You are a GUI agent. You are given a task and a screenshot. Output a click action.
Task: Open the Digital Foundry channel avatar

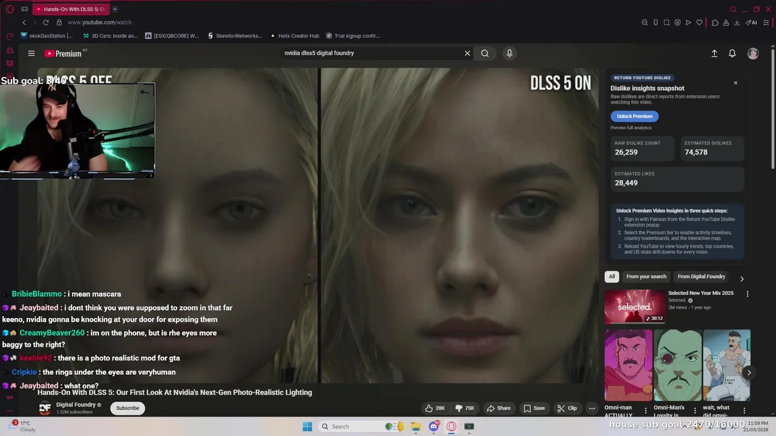tap(45, 408)
